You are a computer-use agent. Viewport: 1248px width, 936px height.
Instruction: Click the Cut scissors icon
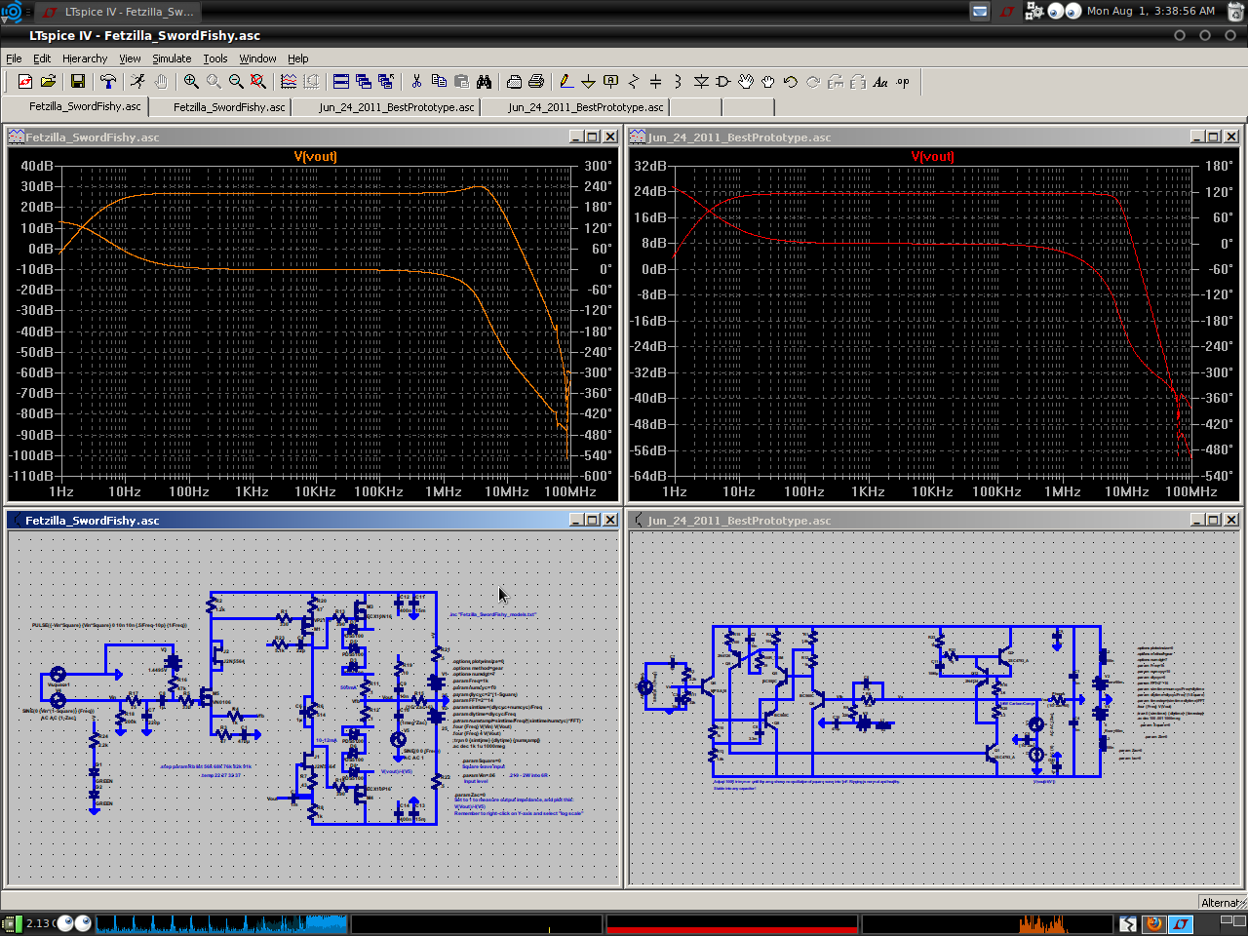pos(416,82)
